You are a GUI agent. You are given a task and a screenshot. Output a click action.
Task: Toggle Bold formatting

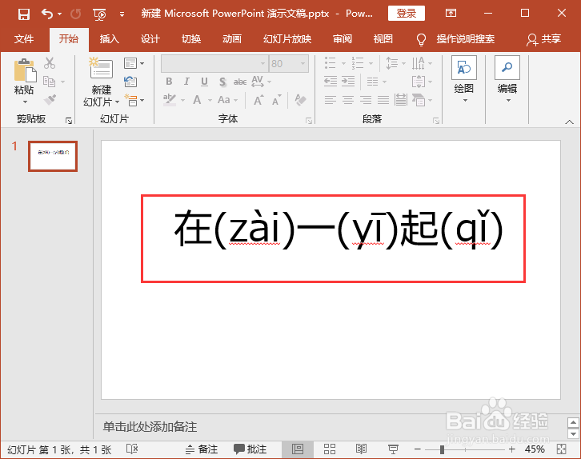(169, 82)
